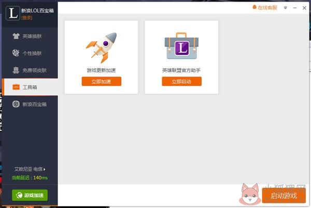The image size is (311, 208).
Task: Click the 游戏更新加速 label
Action: pyautogui.click(x=102, y=70)
